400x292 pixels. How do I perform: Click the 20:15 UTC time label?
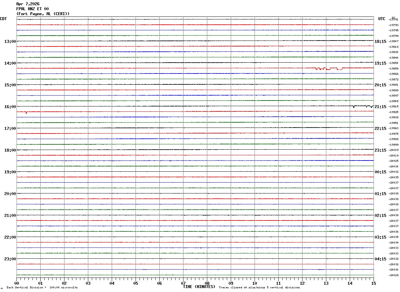coord(380,85)
